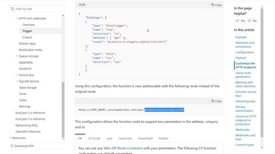Copy the JSON code block
The height and width of the screenshot is (154, 275).
[x=216, y=5]
